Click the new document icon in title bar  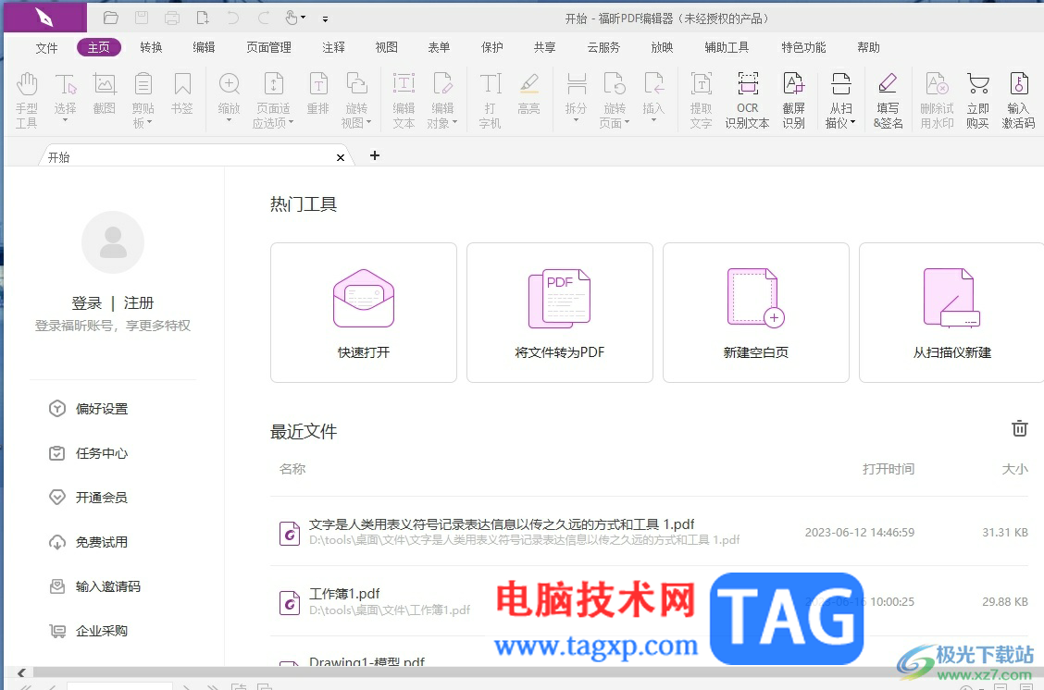pos(203,18)
